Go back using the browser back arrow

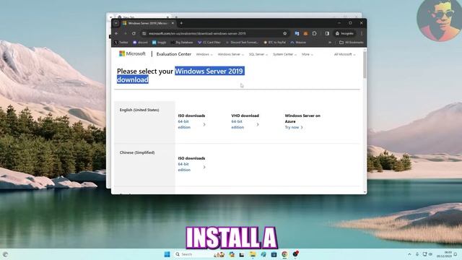coord(116,34)
